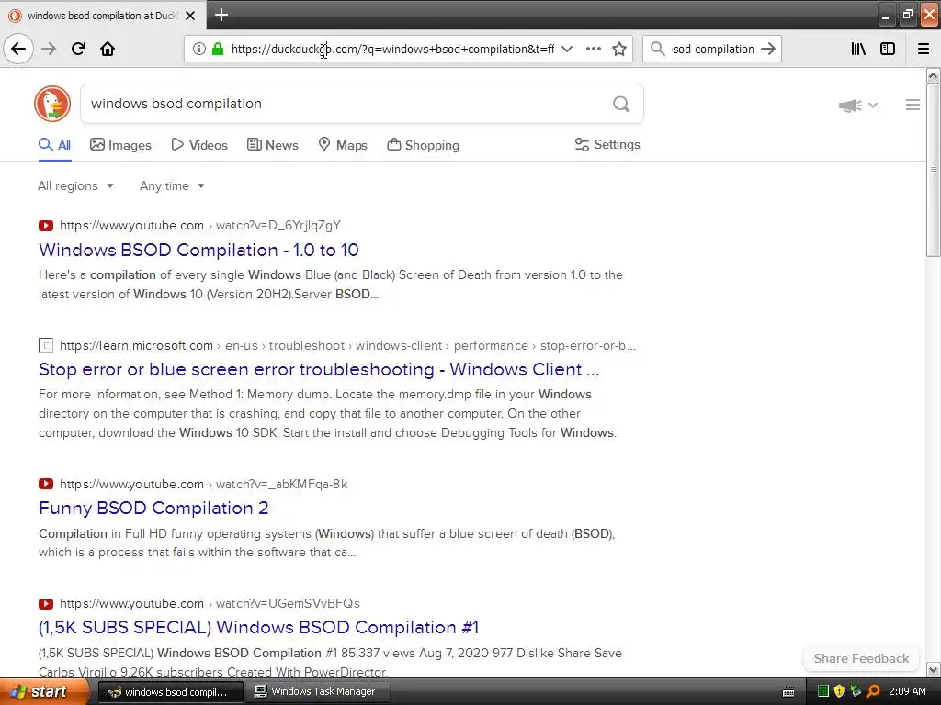
Task: Expand the chevron beside the megaphone icon
Action: (x=873, y=106)
